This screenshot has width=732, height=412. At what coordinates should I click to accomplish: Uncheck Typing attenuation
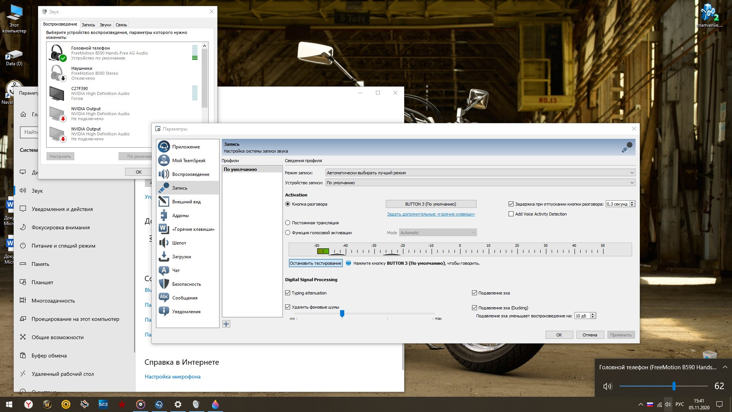tap(288, 293)
